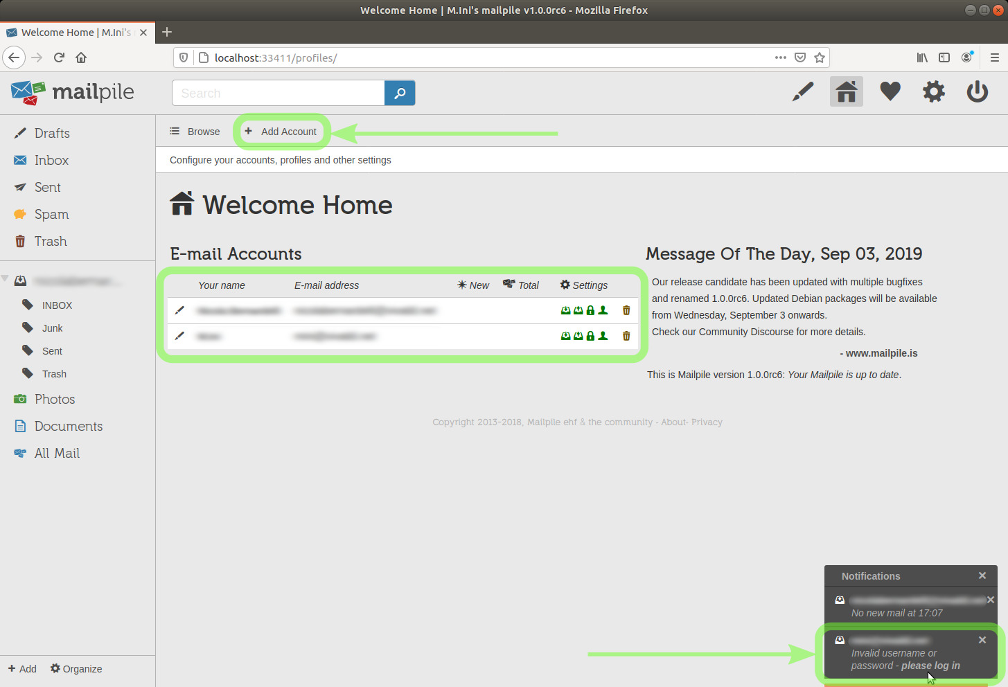Go back with Firefox back arrow
The image size is (1008, 687).
pos(14,57)
